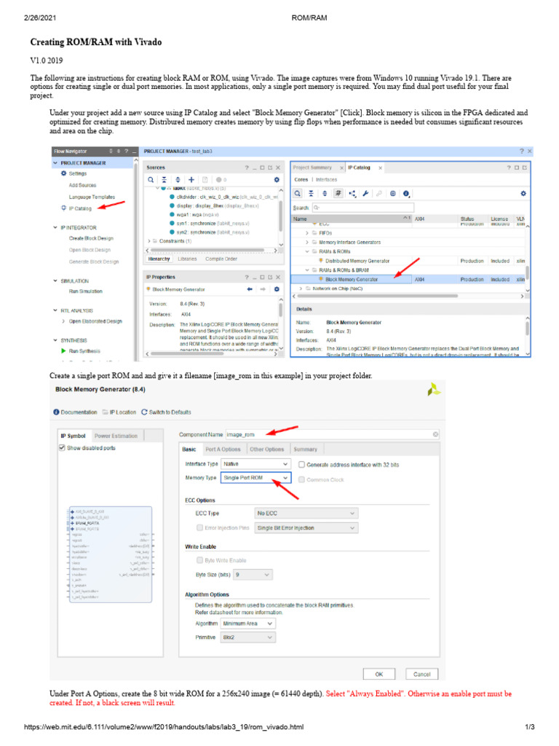The image size is (559, 746).
Task: Click the IP Catalog hierarchy filter icon
Action: click(352, 194)
